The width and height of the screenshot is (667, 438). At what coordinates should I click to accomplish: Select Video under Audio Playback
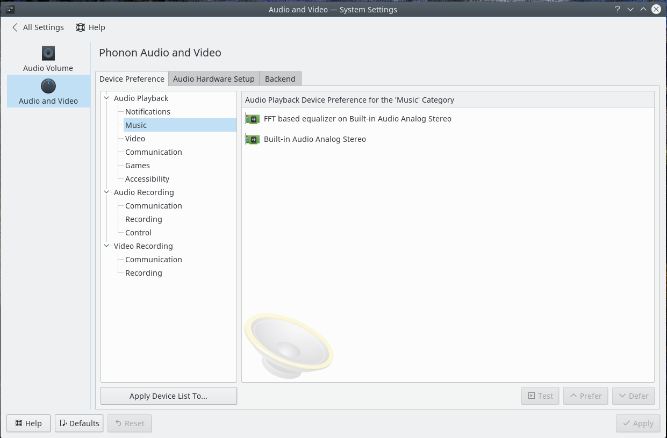tap(135, 139)
